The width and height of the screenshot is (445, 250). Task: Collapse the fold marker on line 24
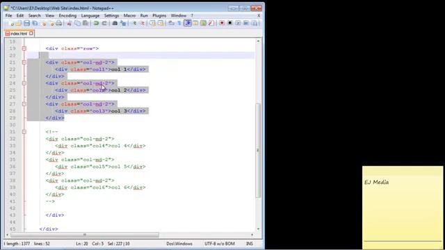tap(24, 83)
